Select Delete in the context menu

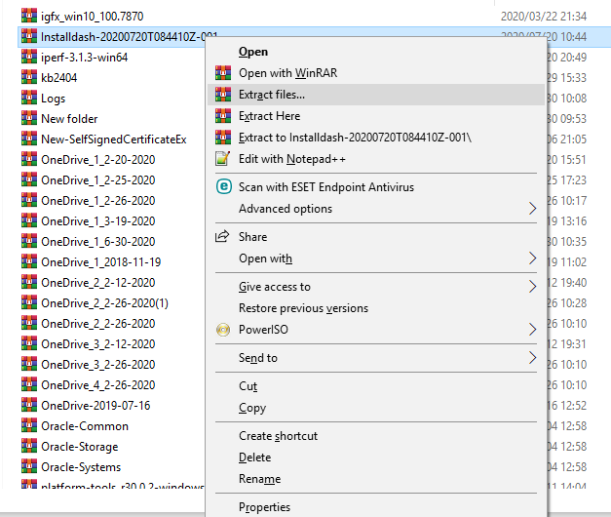[254, 457]
